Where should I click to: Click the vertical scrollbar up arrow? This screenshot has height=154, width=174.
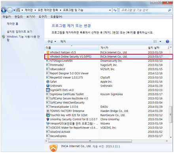[171, 47]
